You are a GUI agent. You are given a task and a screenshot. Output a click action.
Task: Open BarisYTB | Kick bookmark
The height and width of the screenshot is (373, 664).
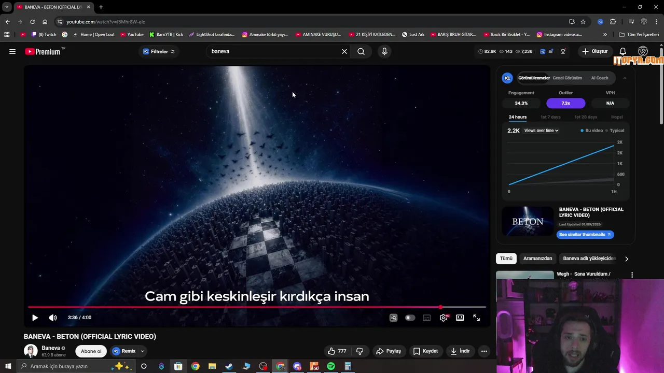click(x=166, y=35)
